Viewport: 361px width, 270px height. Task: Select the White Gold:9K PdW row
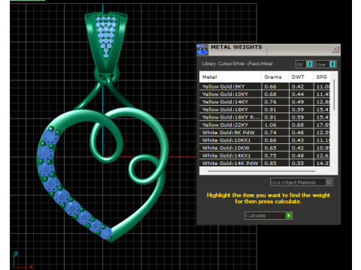point(265,133)
